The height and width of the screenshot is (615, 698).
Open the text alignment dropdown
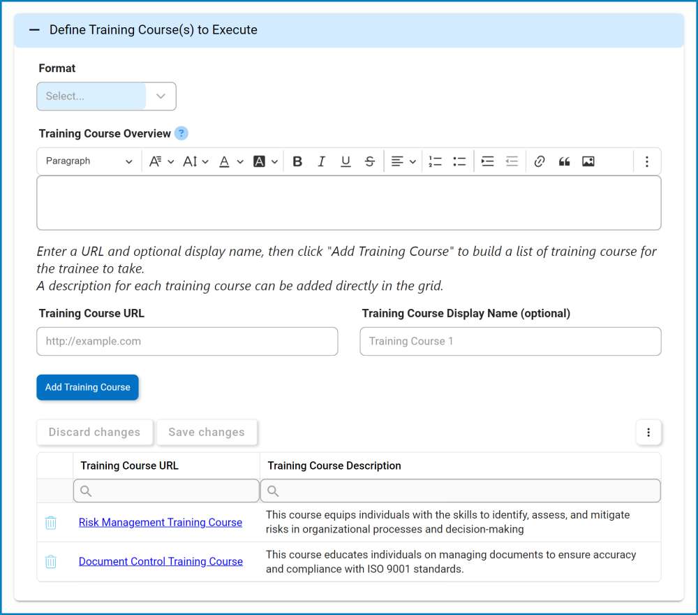[403, 161]
